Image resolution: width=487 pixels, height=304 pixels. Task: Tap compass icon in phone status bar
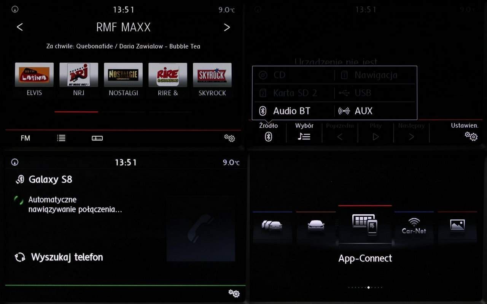click(15, 162)
